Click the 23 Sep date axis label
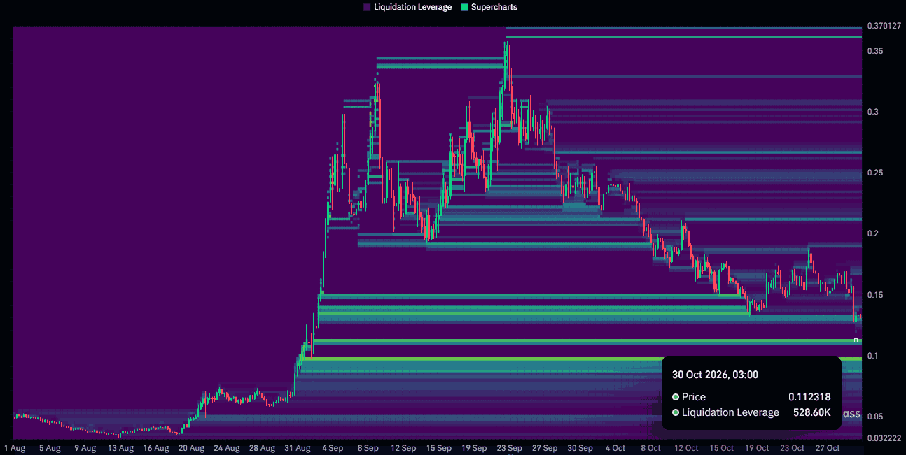 [510, 448]
